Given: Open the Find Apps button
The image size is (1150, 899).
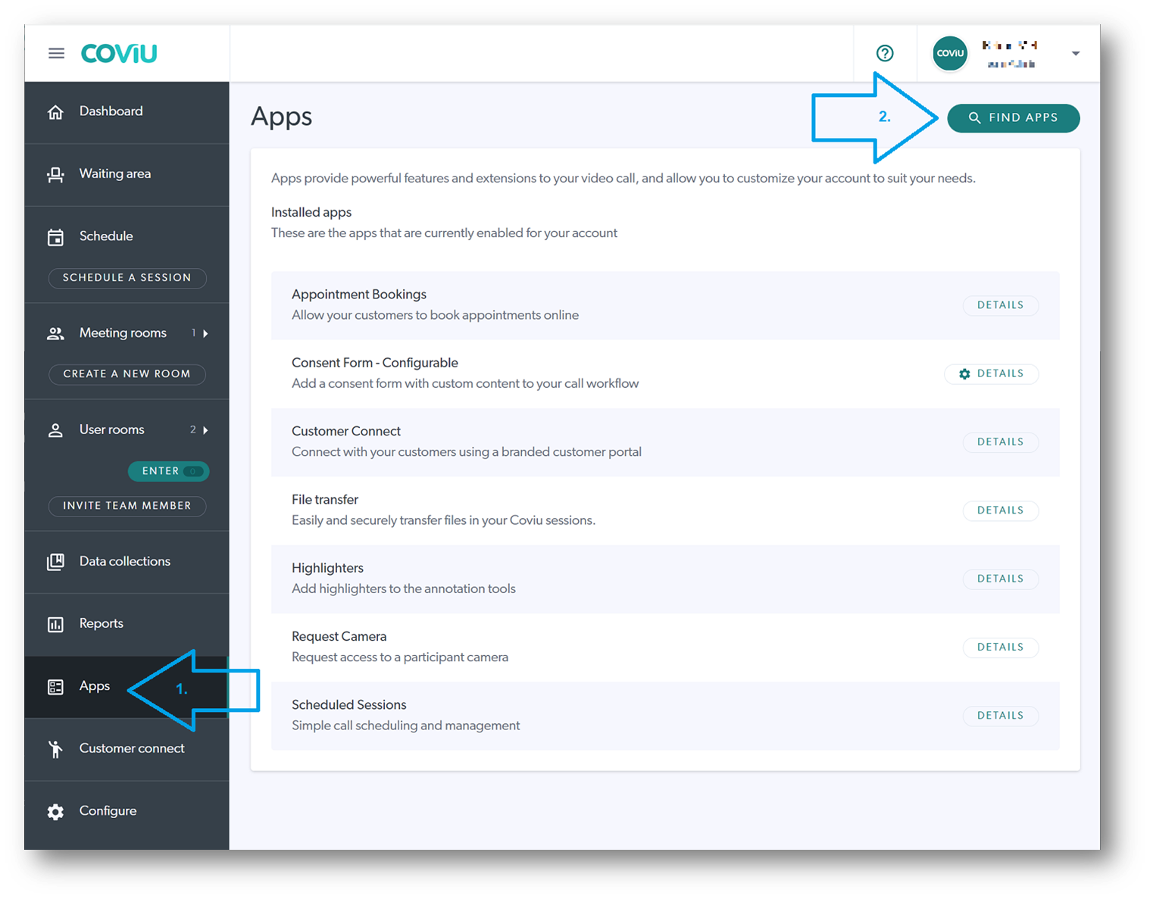Looking at the screenshot, I should (x=1013, y=118).
